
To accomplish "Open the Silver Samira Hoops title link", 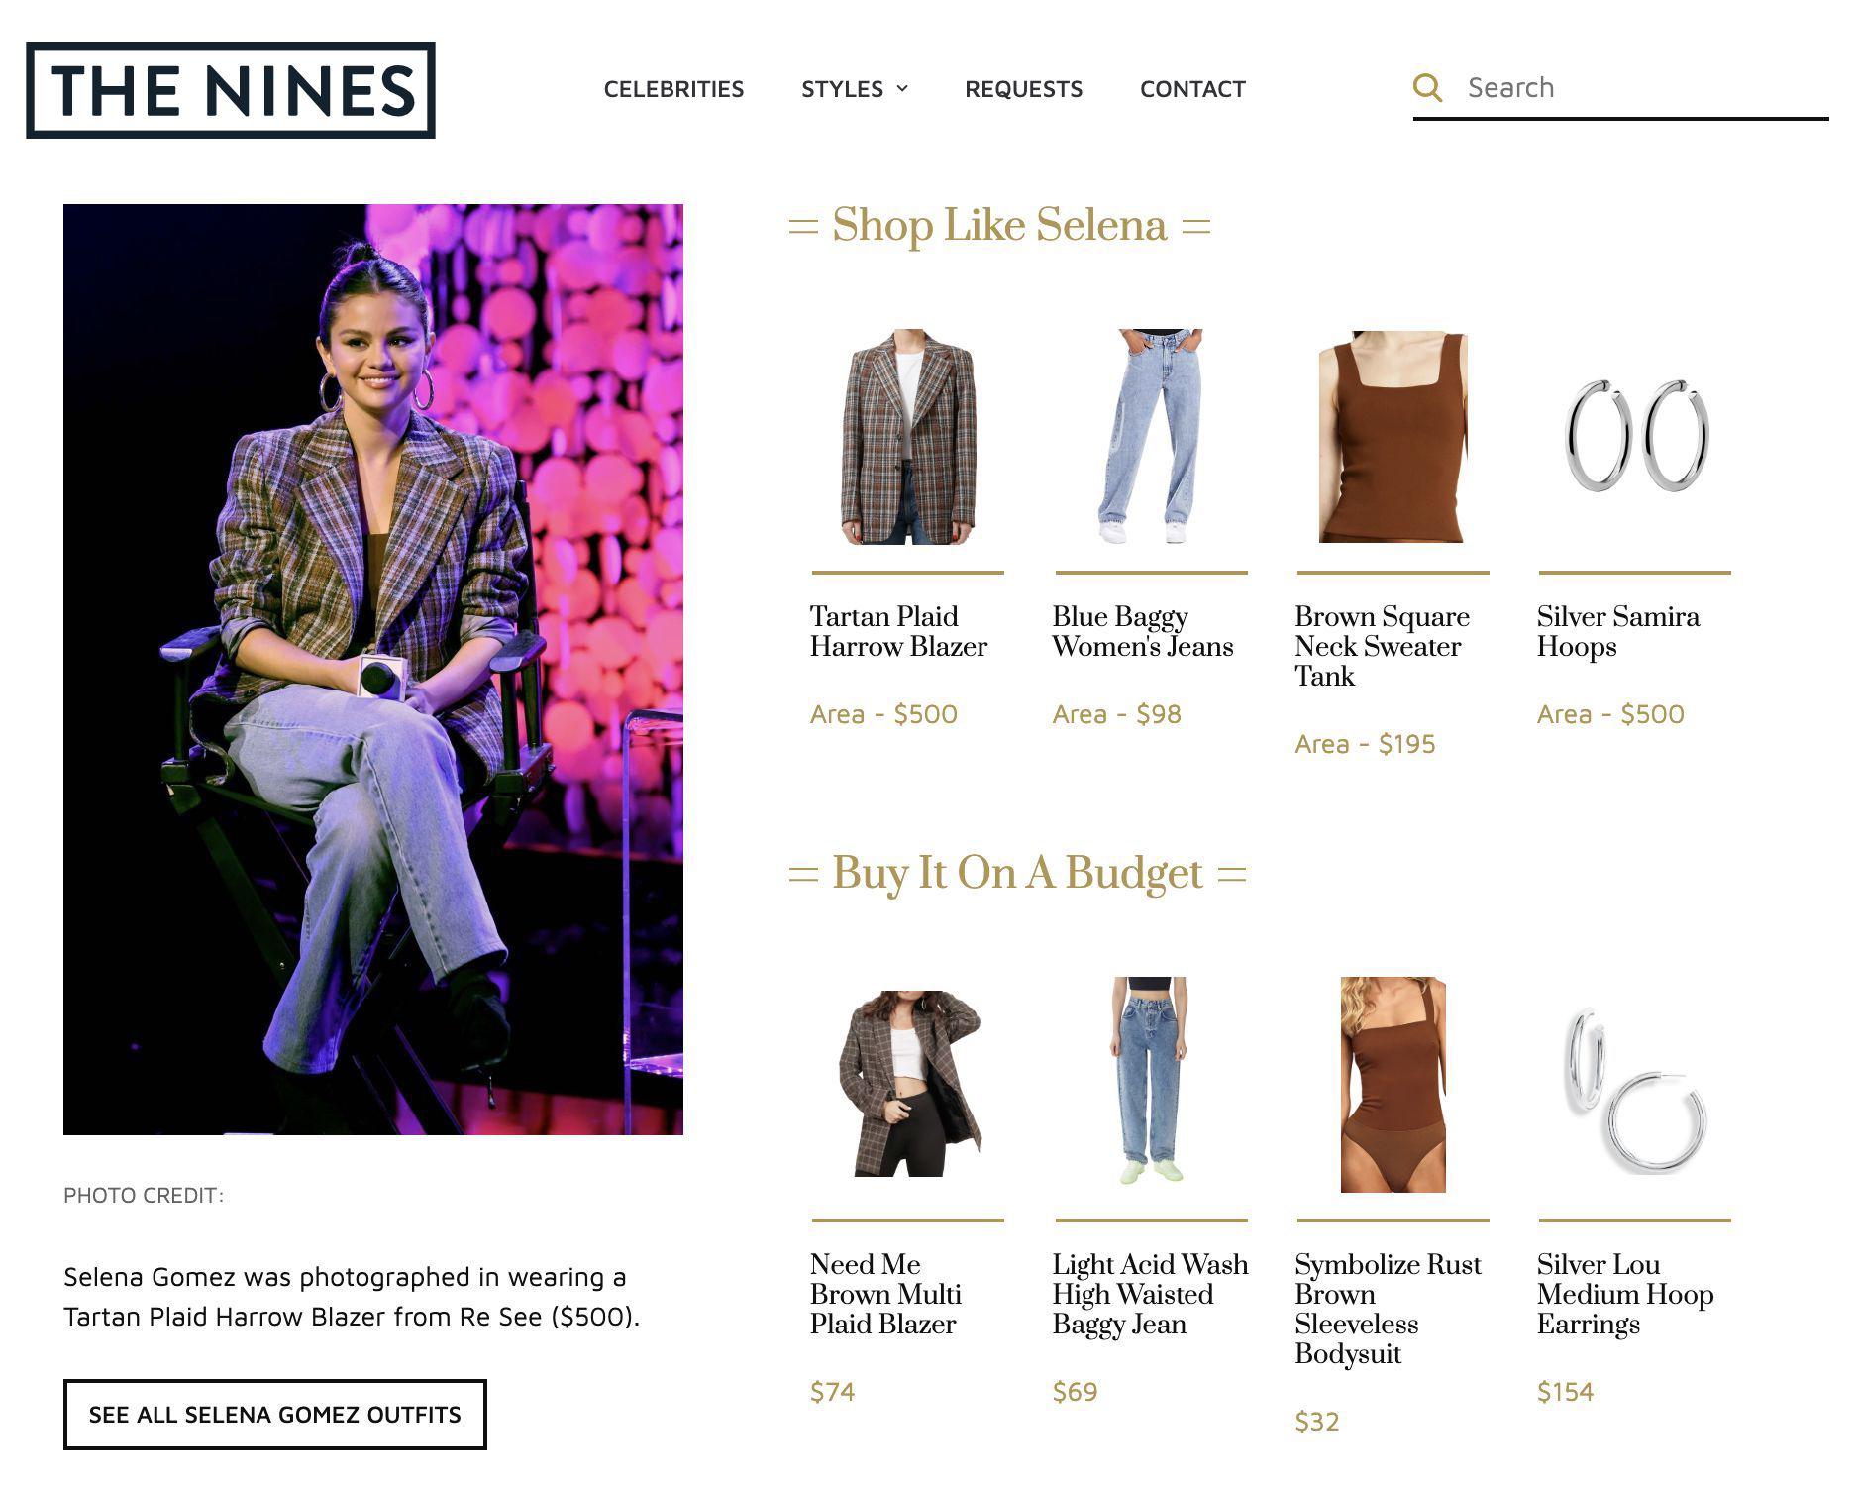I will pyautogui.click(x=1617, y=631).
